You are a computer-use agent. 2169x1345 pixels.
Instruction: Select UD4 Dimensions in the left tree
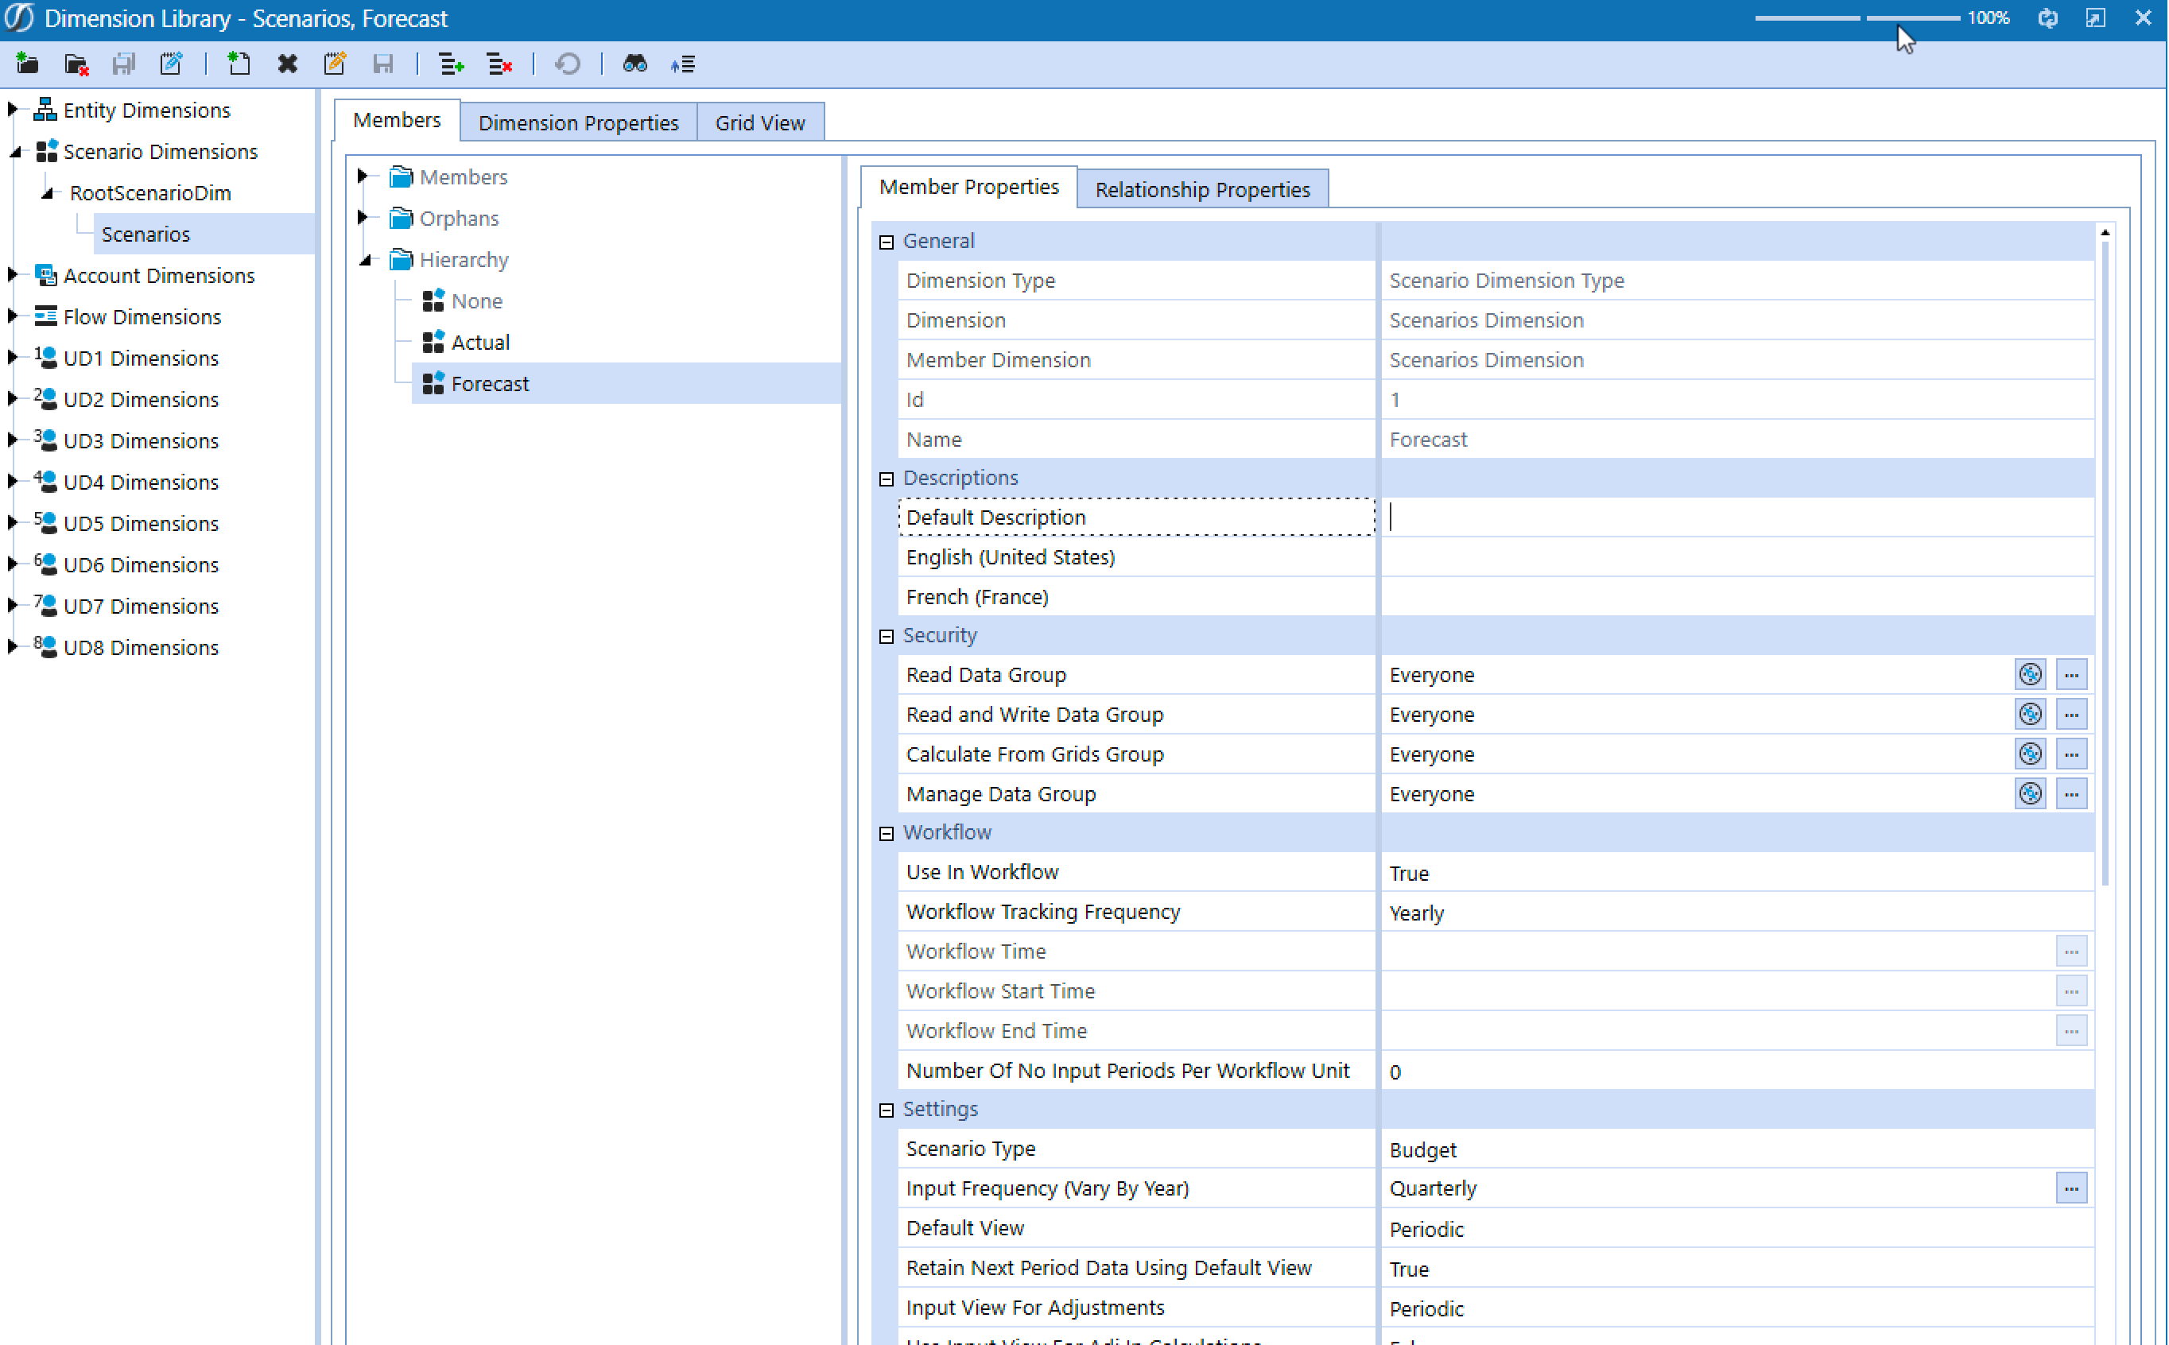coord(141,483)
